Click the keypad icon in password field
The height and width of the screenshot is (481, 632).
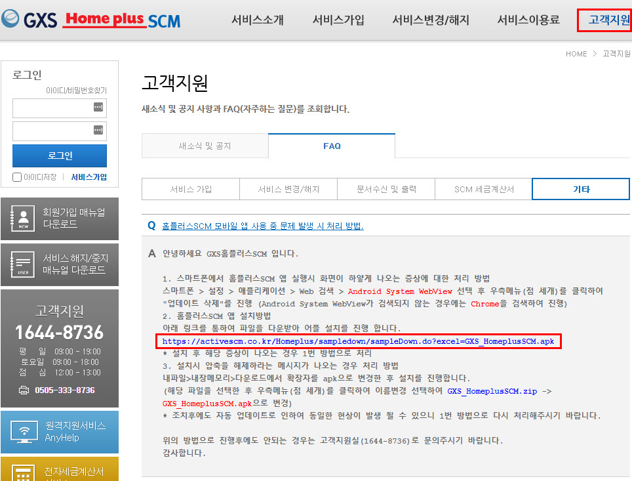pyautogui.click(x=98, y=130)
